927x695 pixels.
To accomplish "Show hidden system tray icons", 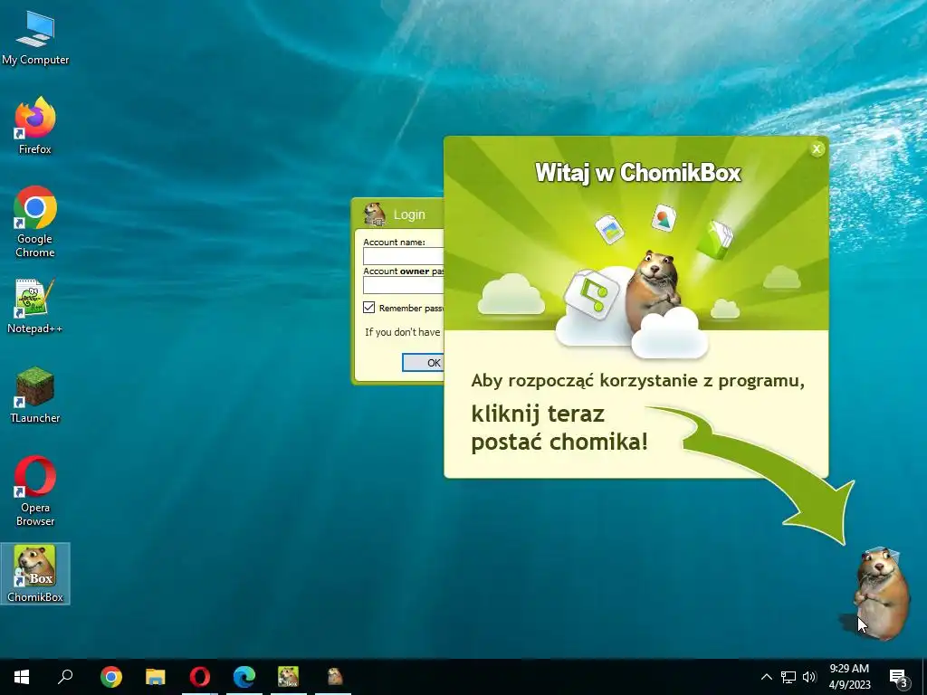I will tap(766, 677).
